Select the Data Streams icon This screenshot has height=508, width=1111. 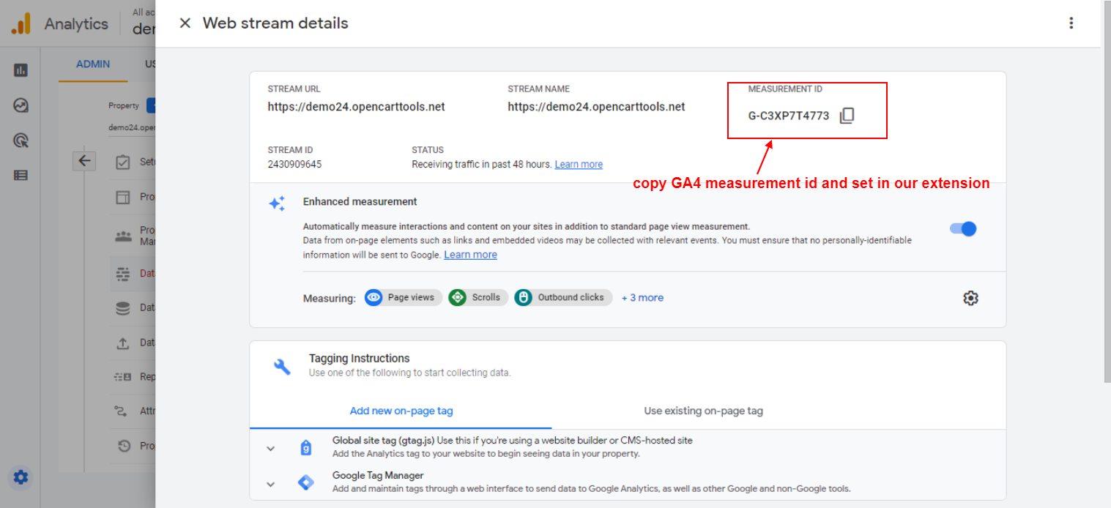(x=123, y=274)
